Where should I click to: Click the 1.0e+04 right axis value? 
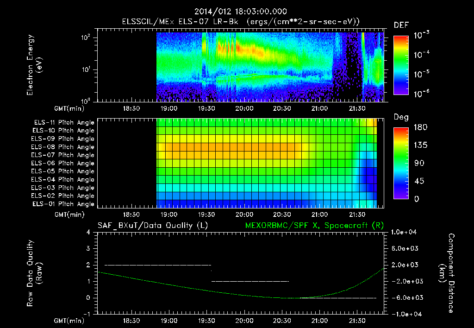[x=404, y=233]
